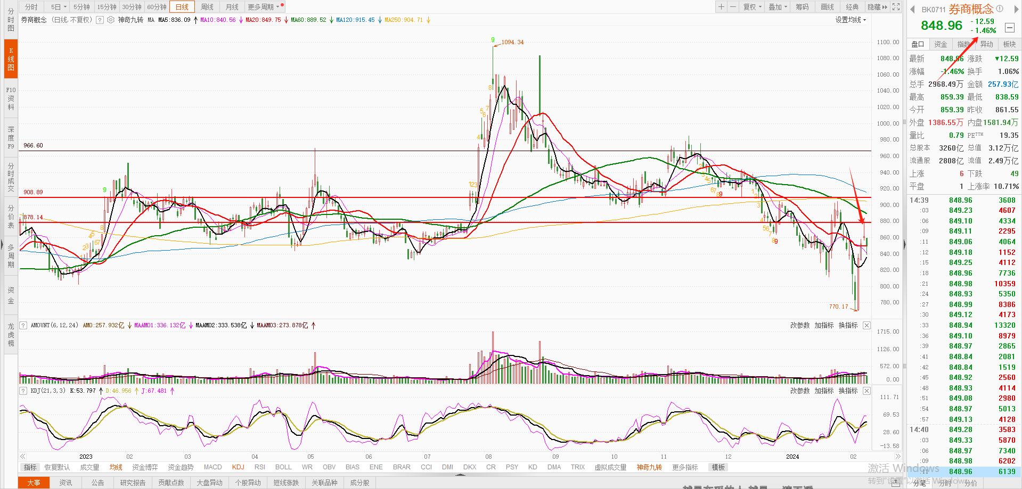Enter fullscreen chart with the expand icon
The width and height of the screenshot is (1022, 489).
point(896,7)
